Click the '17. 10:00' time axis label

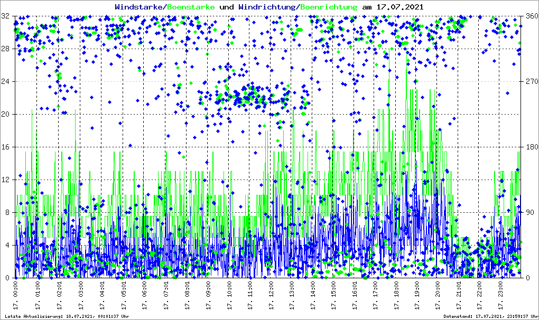coord(229,295)
